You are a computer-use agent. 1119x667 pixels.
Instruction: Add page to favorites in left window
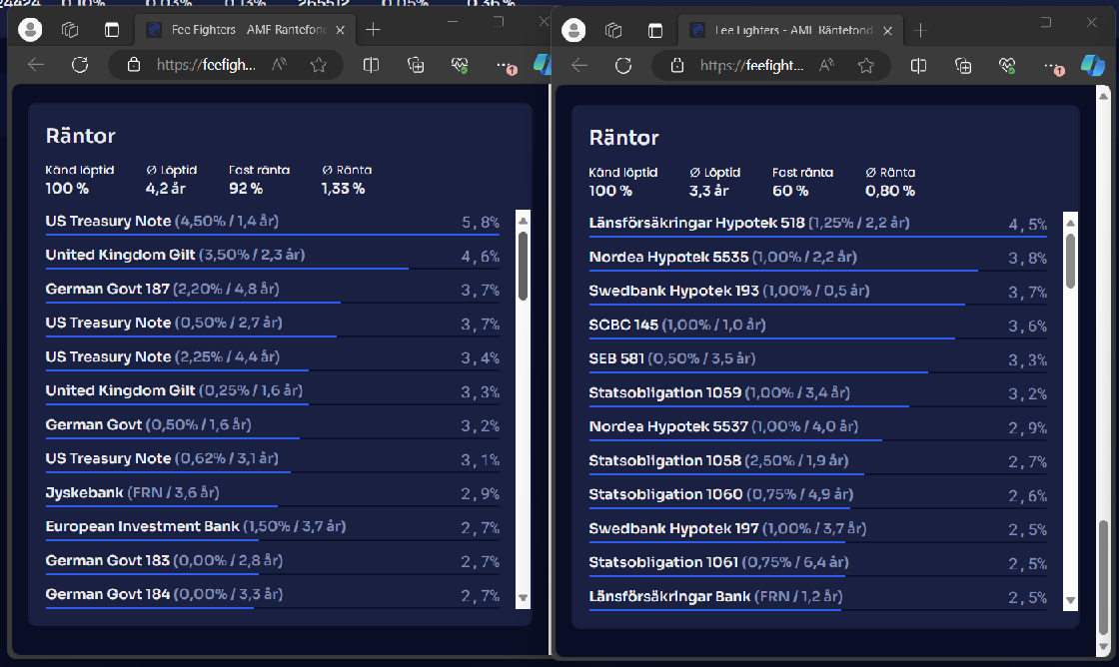click(319, 65)
